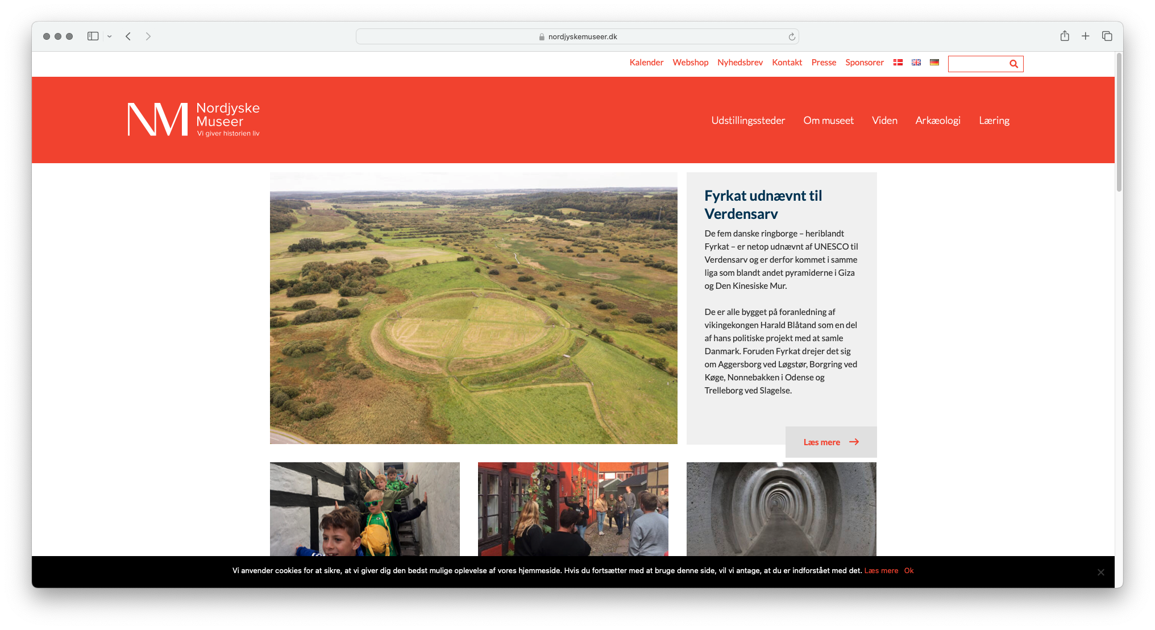Open the Nyhedsbrev link
This screenshot has height=630, width=1155.
point(740,63)
